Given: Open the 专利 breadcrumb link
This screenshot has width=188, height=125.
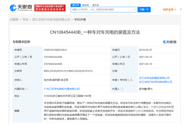Looking at the screenshot, I should coord(25,19).
